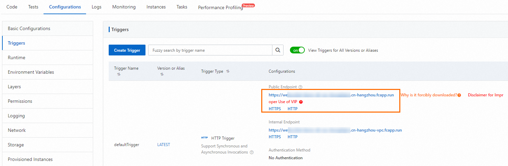Click the Triggers section heading

tap(120, 29)
